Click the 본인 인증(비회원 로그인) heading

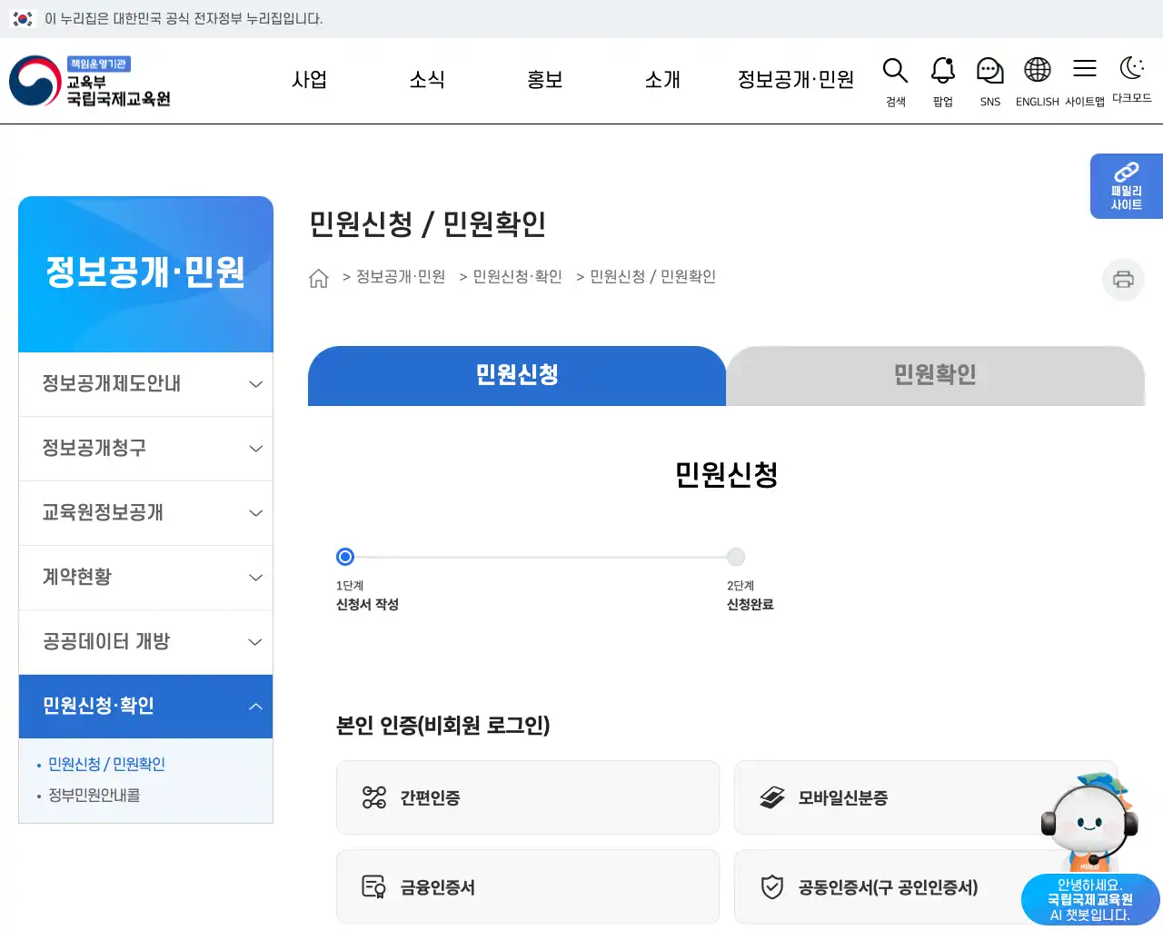tap(443, 726)
